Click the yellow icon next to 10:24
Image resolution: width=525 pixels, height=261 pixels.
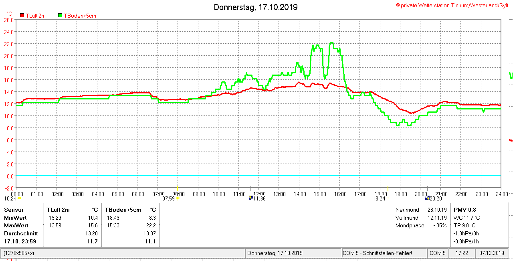click(x=19, y=198)
